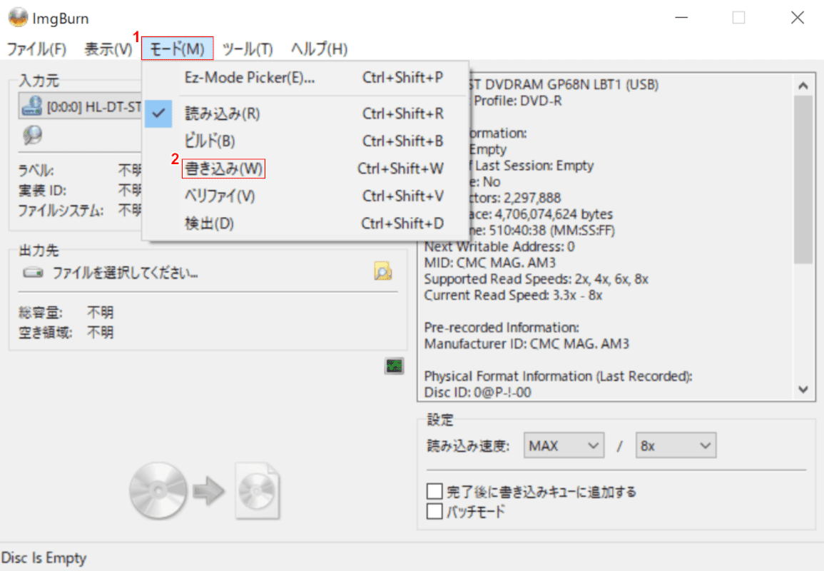Viewport: 824px width, 571px height.
Task: Click the Disc ID: 0@P-!-00 line
Action: [x=478, y=393]
